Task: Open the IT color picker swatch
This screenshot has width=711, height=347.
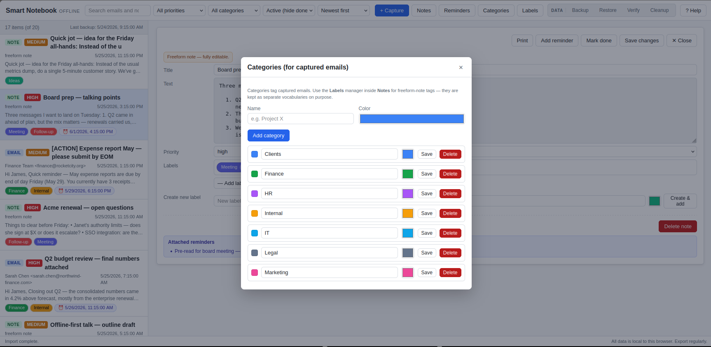Action: click(408, 233)
